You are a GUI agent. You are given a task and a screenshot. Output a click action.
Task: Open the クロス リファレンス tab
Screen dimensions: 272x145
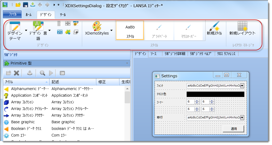[x=226, y=54]
